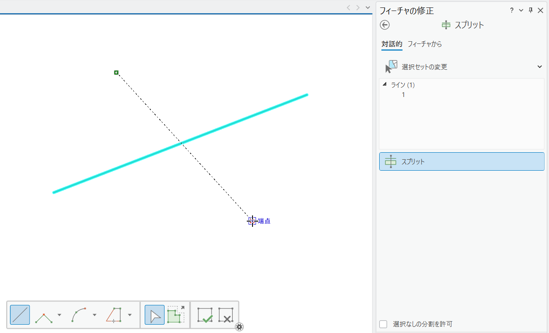This screenshot has height=333, width=549.
Task: Enable 選択なしの分割を許可 checkbox
Action: coord(384,324)
